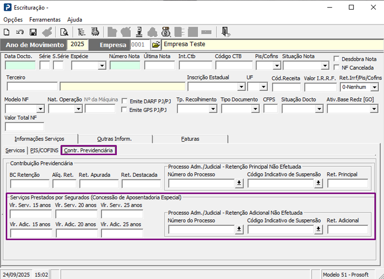Enable the Desdobra Nota checkbox
The height and width of the screenshot is (279, 384).
(336, 59)
